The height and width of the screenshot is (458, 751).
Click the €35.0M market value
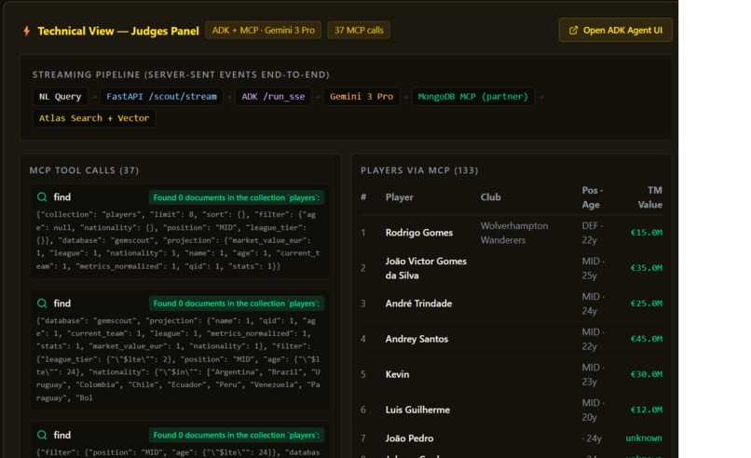[647, 268]
